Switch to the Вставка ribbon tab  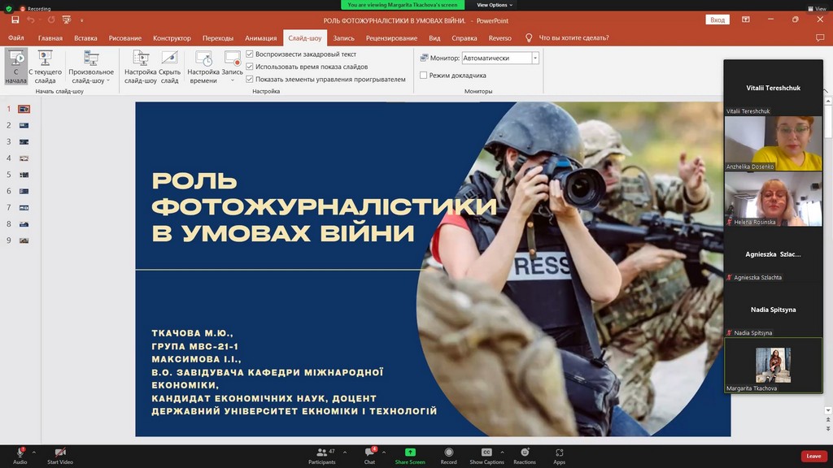[85, 38]
